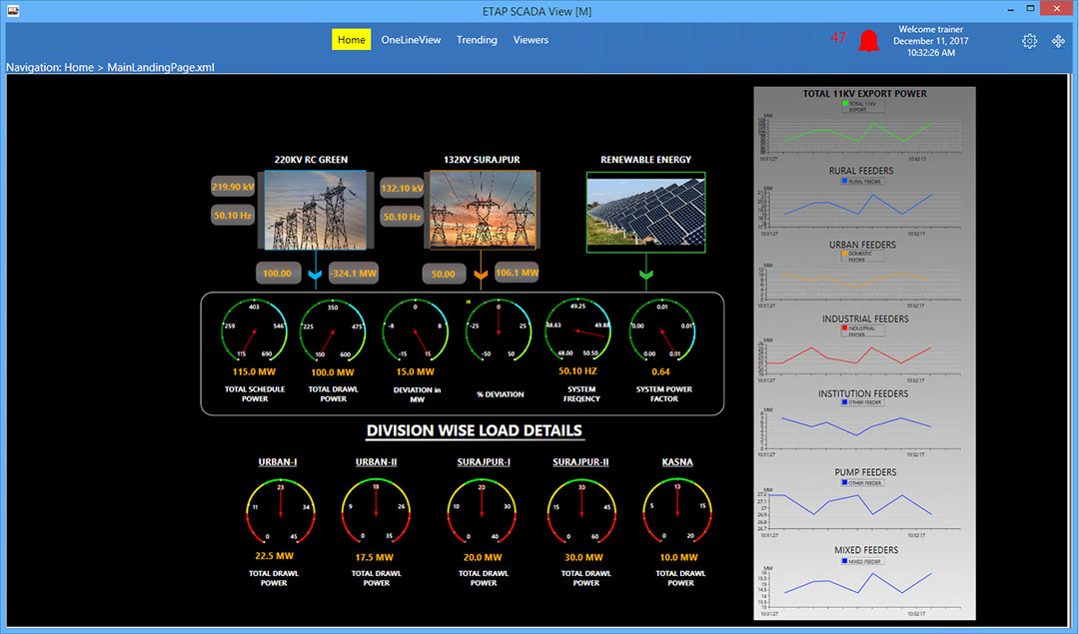Click the 47 alarm count indicator
The width and height of the screenshot is (1079, 634).
tap(838, 35)
